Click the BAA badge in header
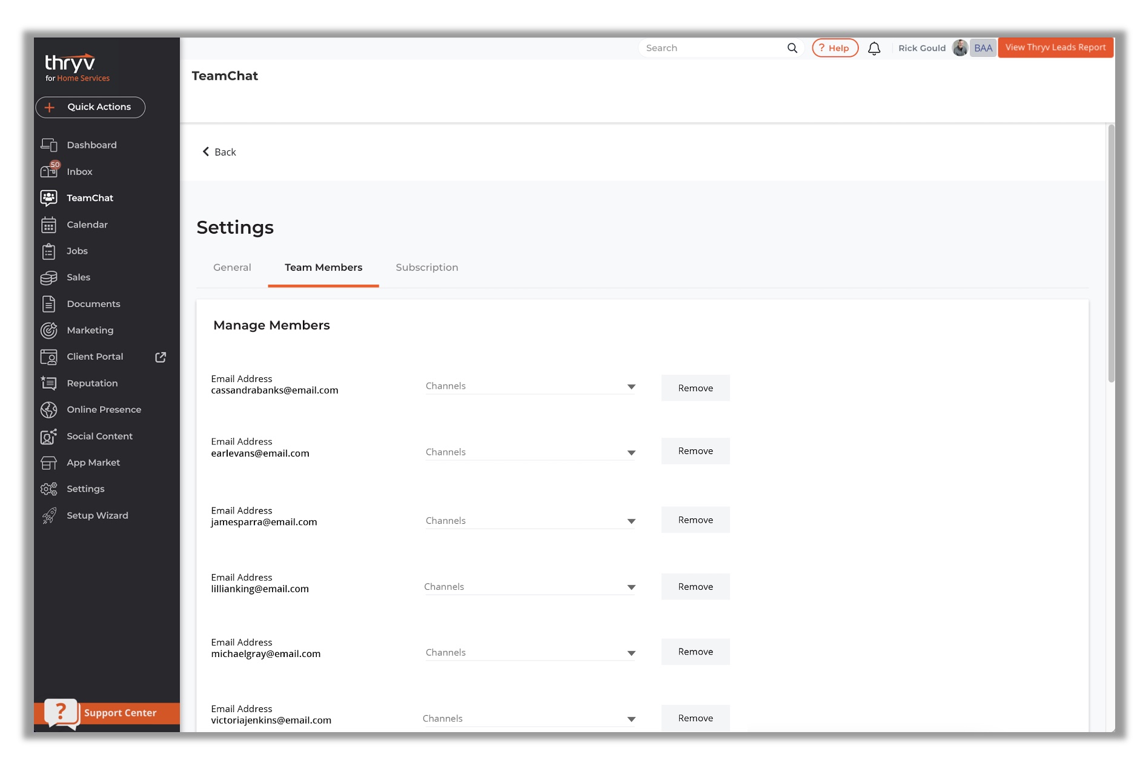1140x763 pixels. (983, 48)
